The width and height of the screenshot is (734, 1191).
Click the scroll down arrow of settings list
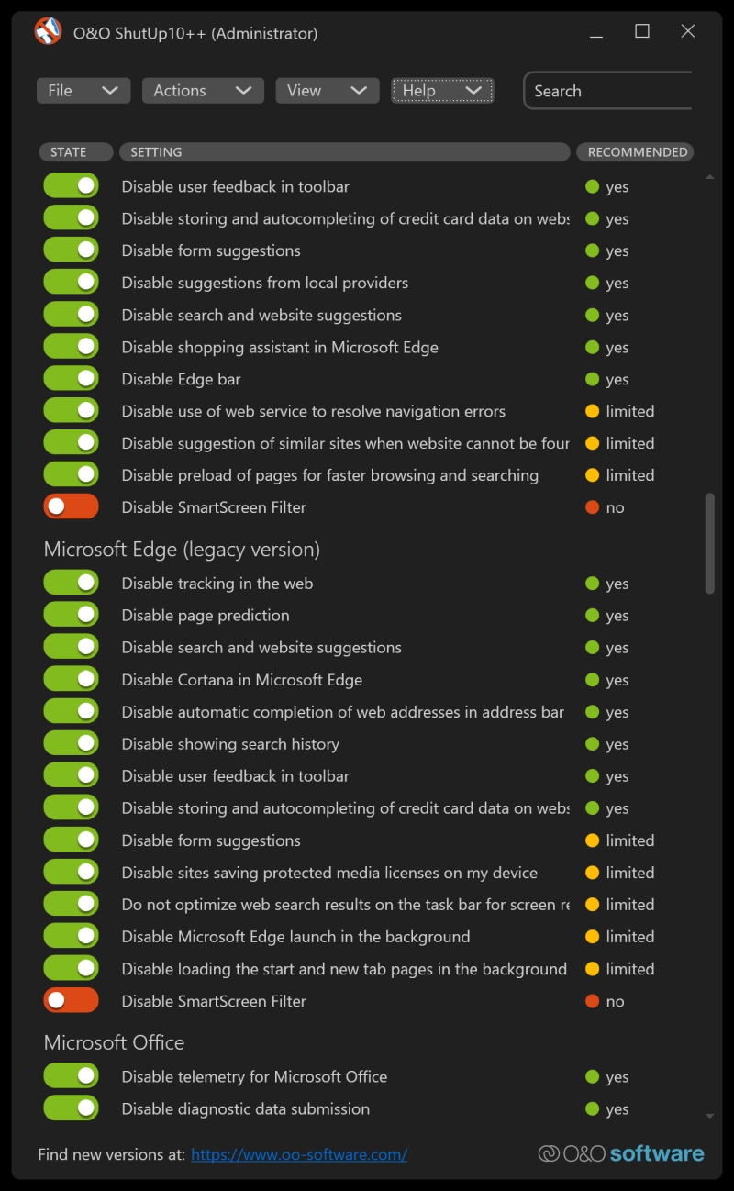point(709,1116)
